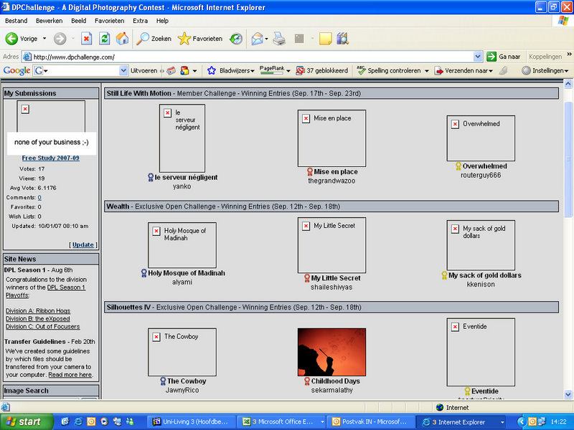Viewport: 574px width, 430px height.
Task: Open the PageRank dropdown
Action: pyautogui.click(x=288, y=71)
